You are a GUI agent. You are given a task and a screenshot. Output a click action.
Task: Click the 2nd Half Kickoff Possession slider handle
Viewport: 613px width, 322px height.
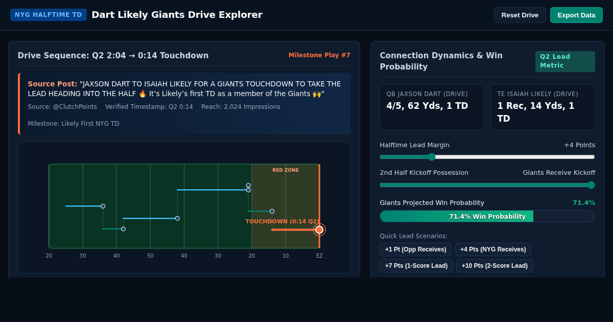click(x=591, y=185)
